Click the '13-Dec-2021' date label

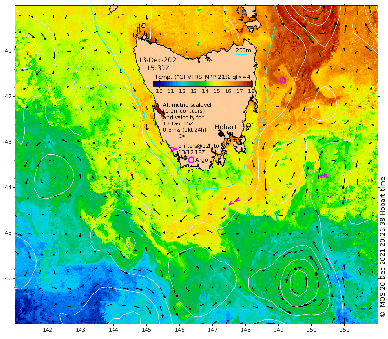(159, 60)
